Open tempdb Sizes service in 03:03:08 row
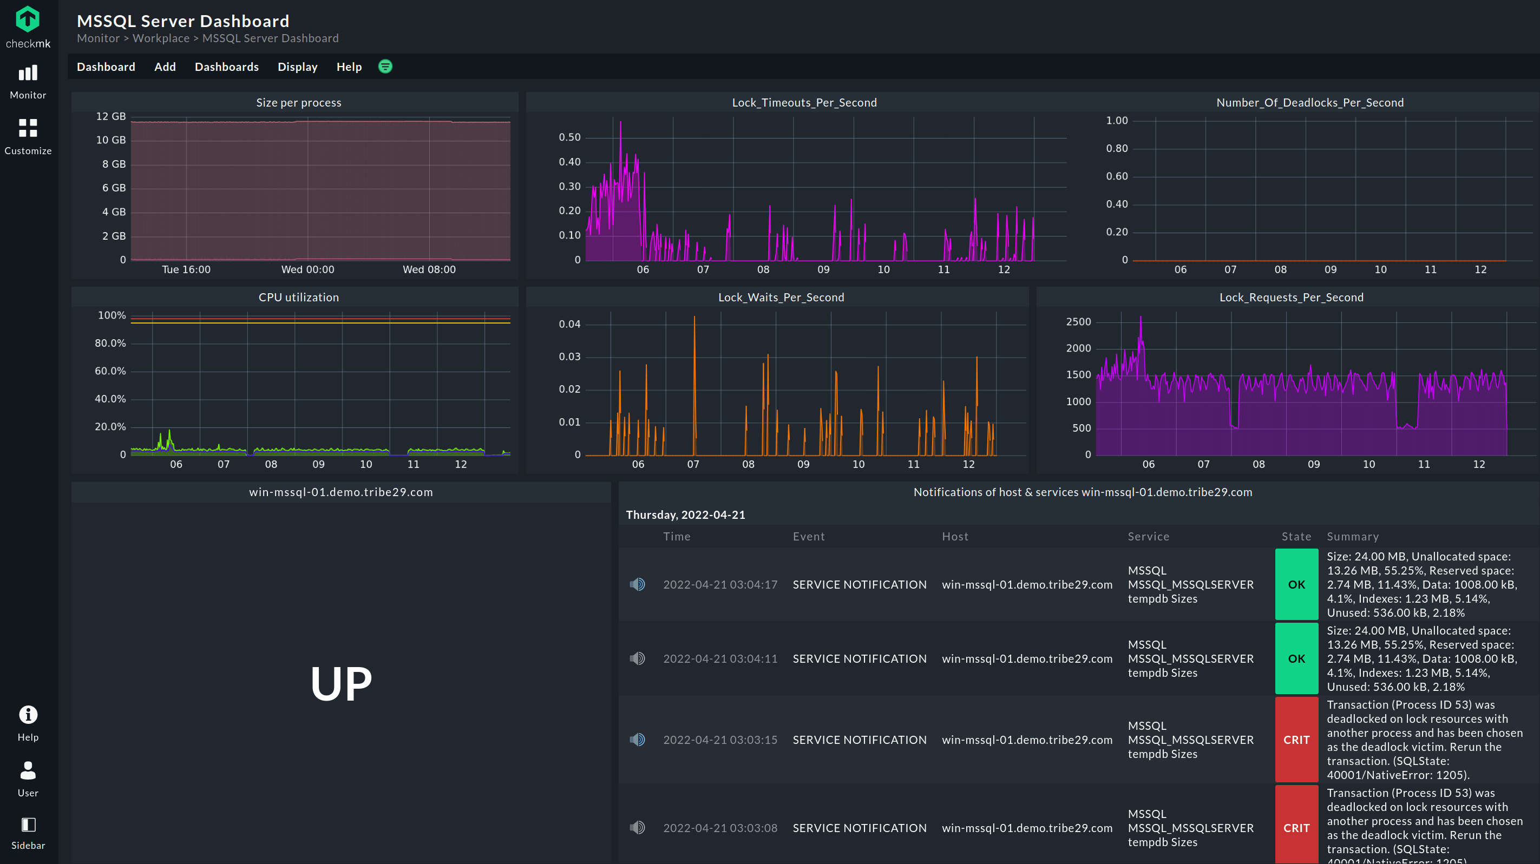This screenshot has height=864, width=1540. pos(1191,828)
